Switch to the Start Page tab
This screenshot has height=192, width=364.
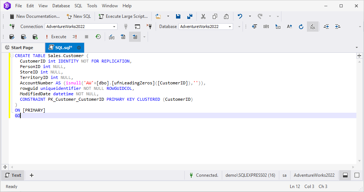(22, 48)
